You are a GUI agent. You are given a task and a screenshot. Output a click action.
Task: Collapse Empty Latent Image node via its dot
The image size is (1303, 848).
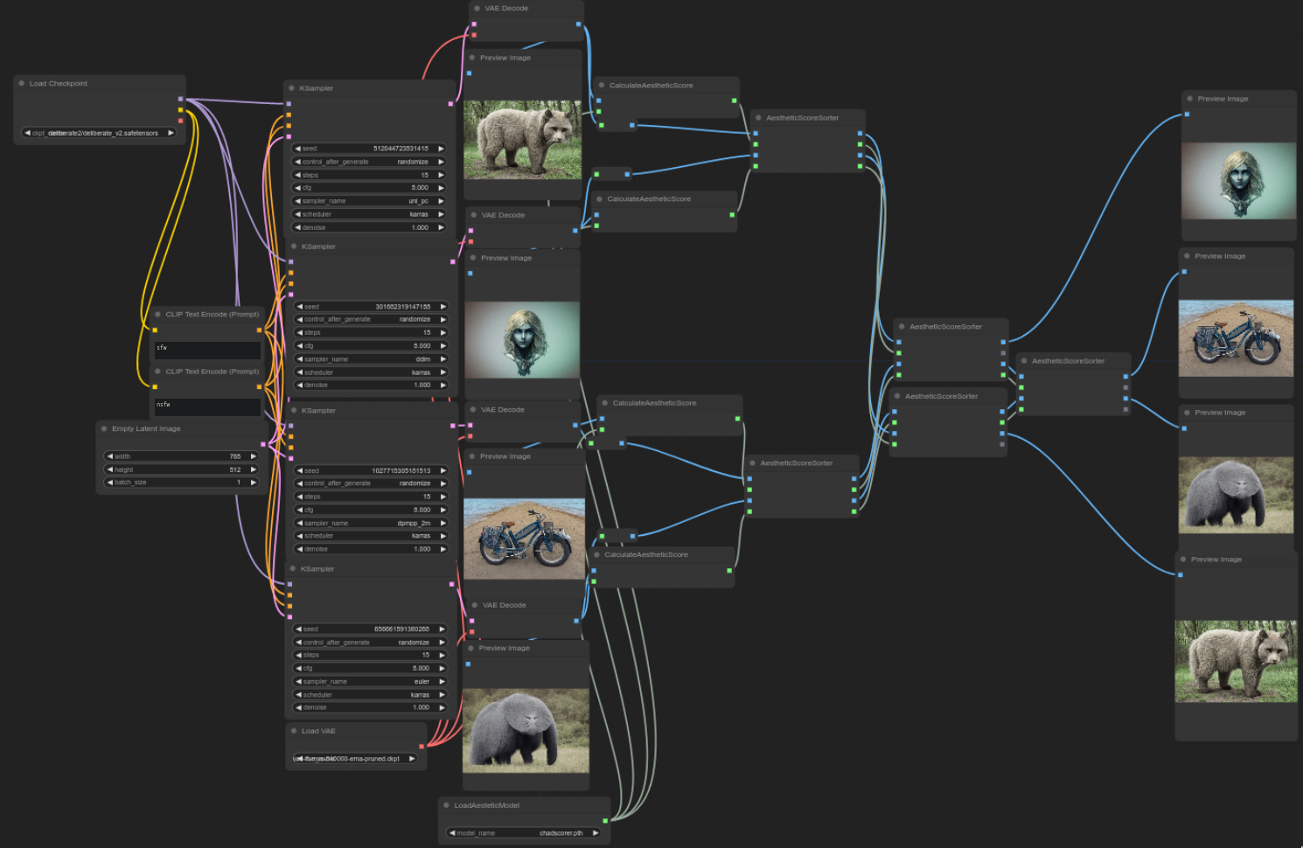[104, 428]
